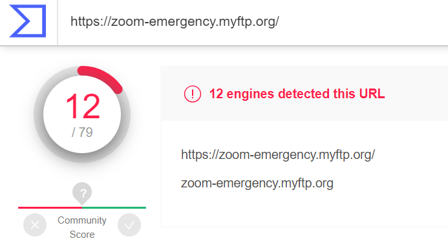This screenshot has width=448, height=252.
Task: Click the red 12 detection count
Action: (83, 106)
